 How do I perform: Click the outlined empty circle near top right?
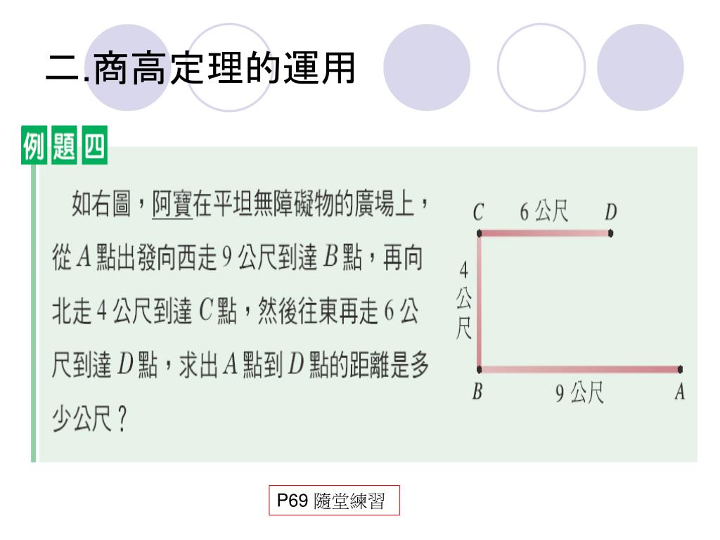pos(541,67)
